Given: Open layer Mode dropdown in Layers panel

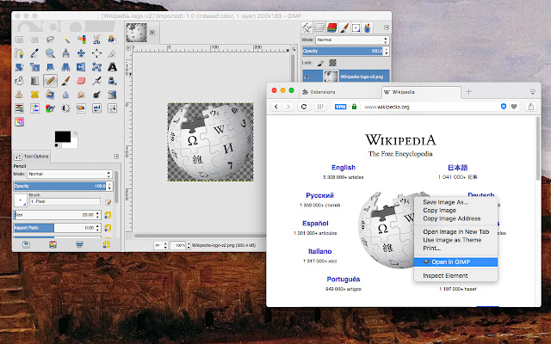Looking at the screenshot, I should click(349, 40).
